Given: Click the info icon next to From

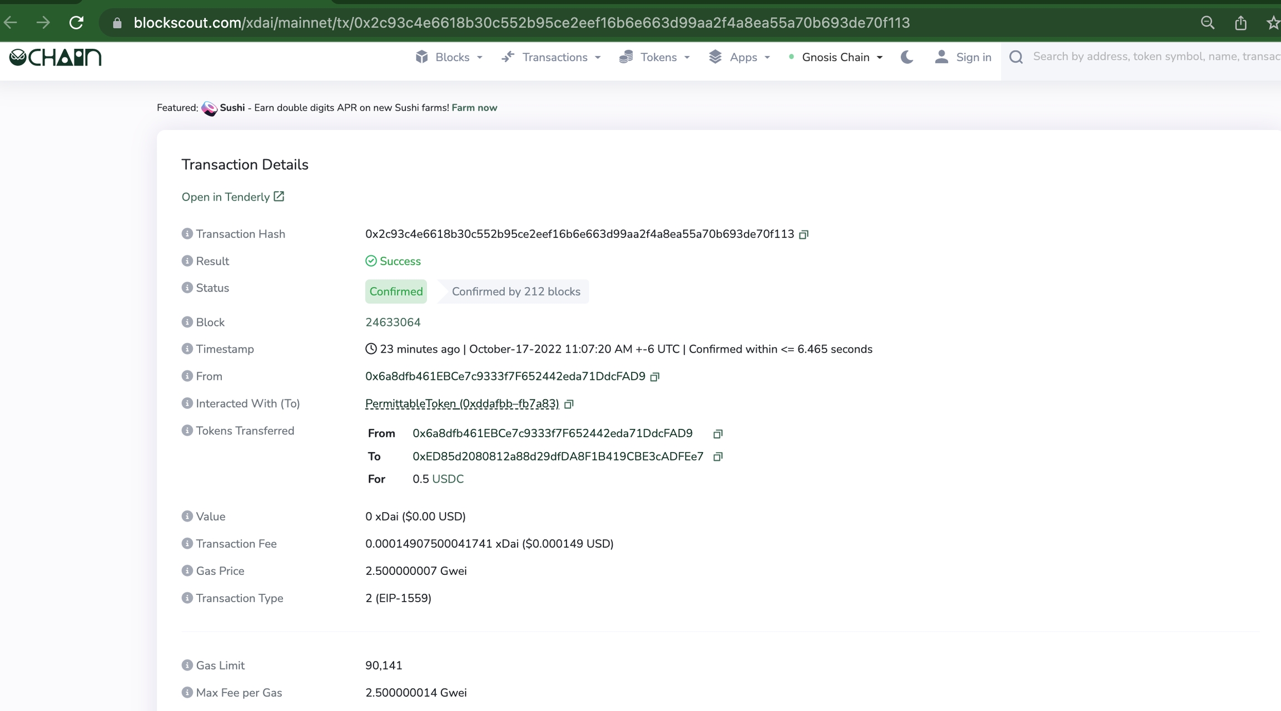Looking at the screenshot, I should coord(187,376).
